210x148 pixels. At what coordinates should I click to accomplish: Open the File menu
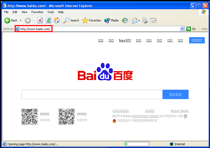click(6, 12)
